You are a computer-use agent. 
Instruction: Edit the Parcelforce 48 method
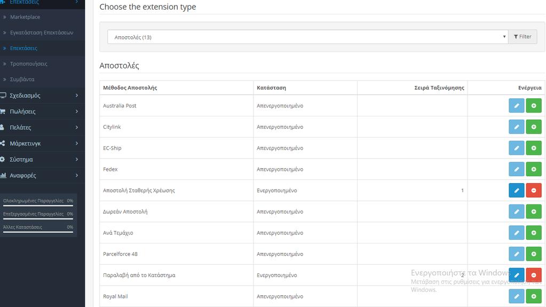(x=516, y=254)
